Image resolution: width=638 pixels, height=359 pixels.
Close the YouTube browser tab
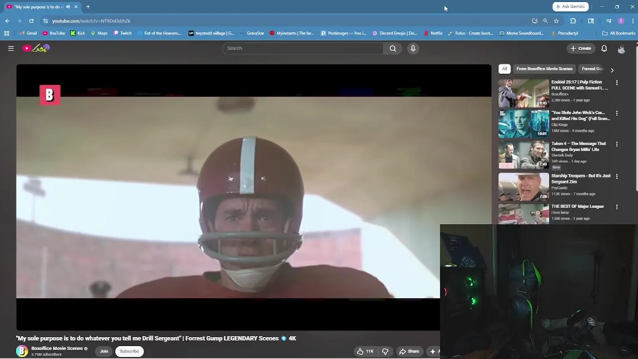pyautogui.click(x=76, y=7)
